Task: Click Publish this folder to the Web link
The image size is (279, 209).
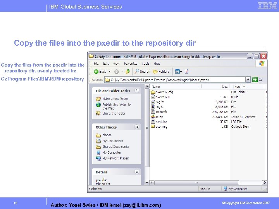Action: click(117, 106)
